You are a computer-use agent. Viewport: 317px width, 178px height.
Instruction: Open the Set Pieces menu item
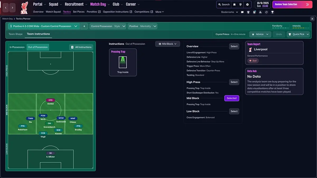point(79,12)
